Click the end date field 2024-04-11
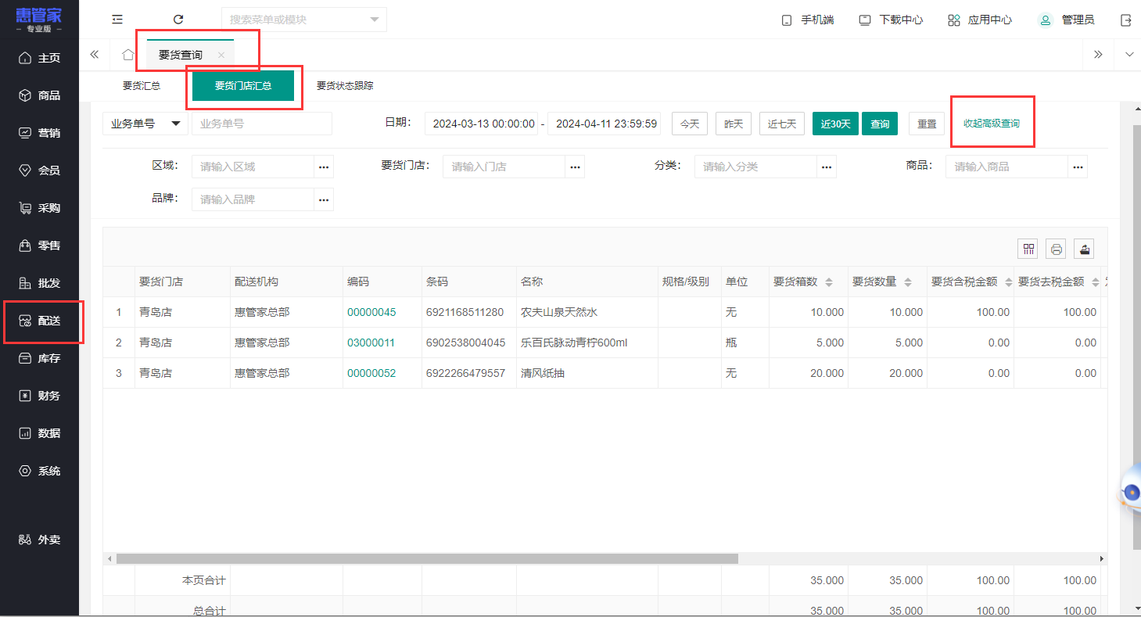The height and width of the screenshot is (617, 1141). click(605, 124)
